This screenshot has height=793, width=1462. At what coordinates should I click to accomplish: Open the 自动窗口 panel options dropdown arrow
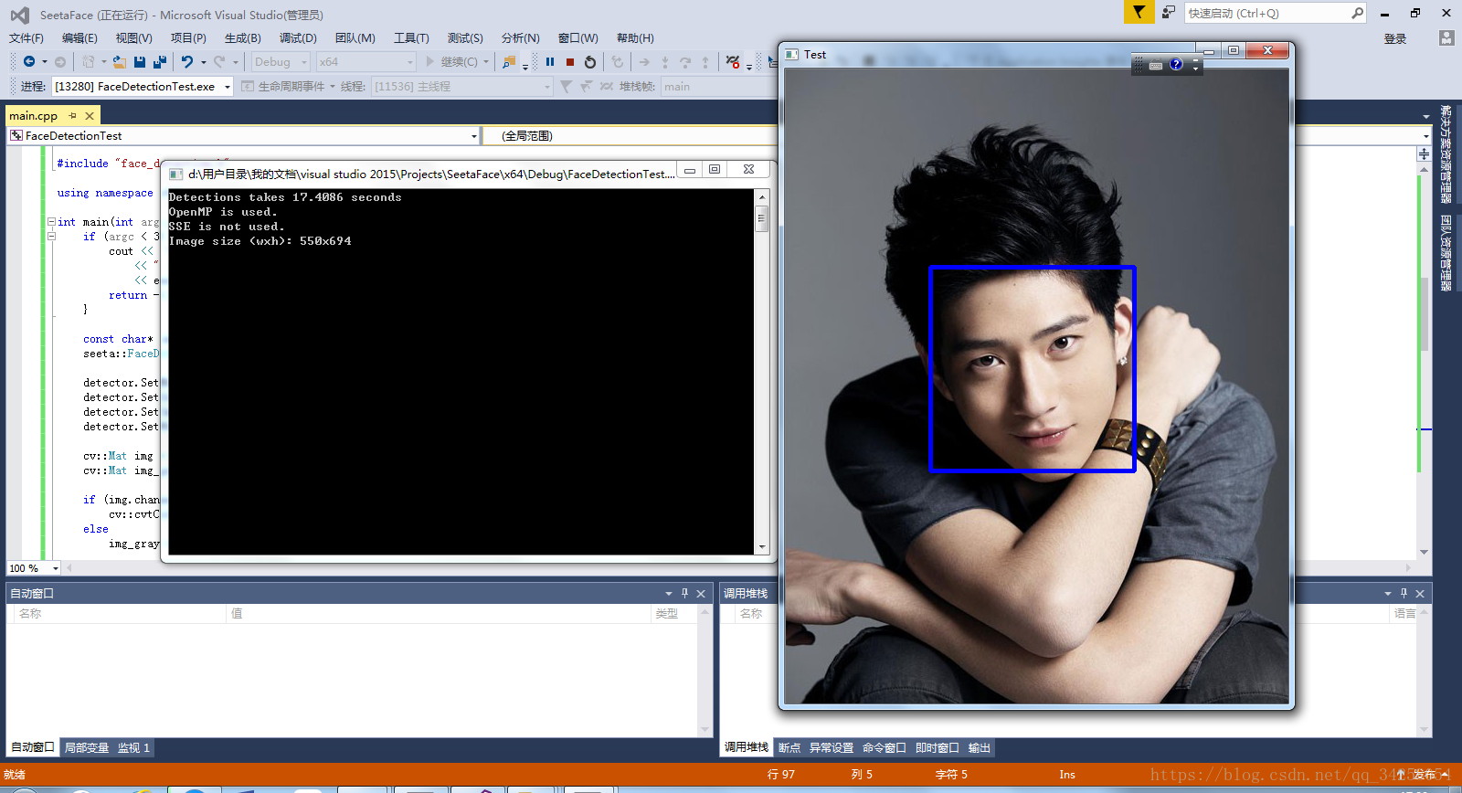668,594
